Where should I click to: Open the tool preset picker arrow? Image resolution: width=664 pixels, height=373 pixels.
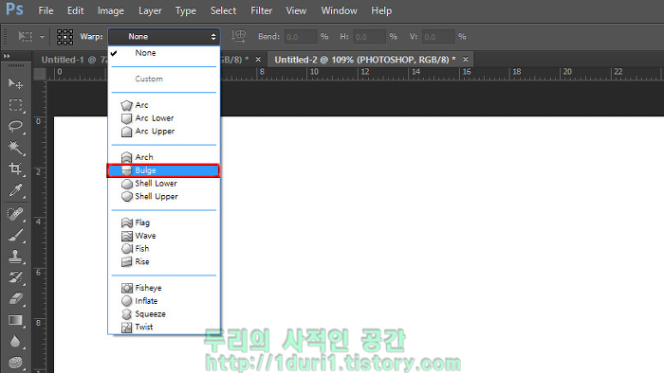pos(42,37)
